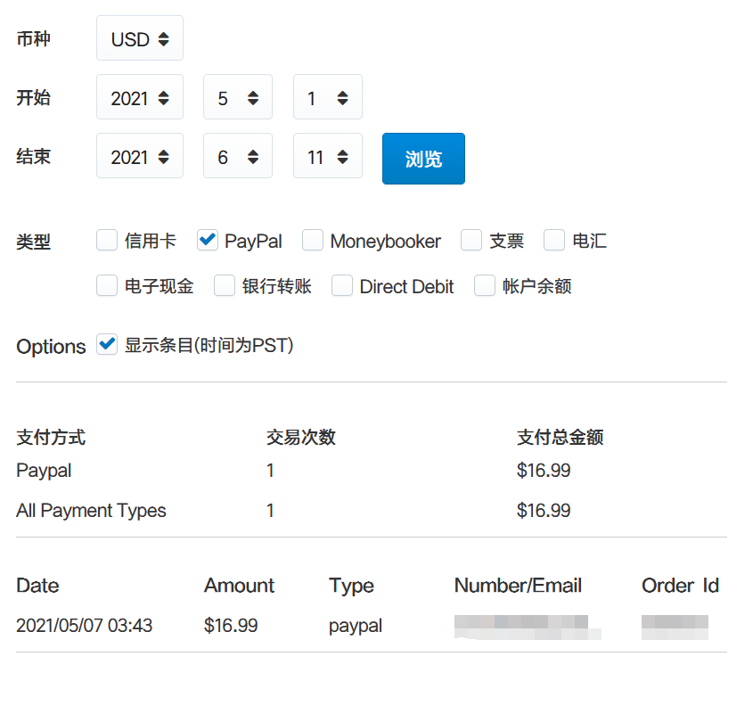Disable 显示条目(时间为PST) option
This screenshot has height=714, width=753.
click(108, 345)
